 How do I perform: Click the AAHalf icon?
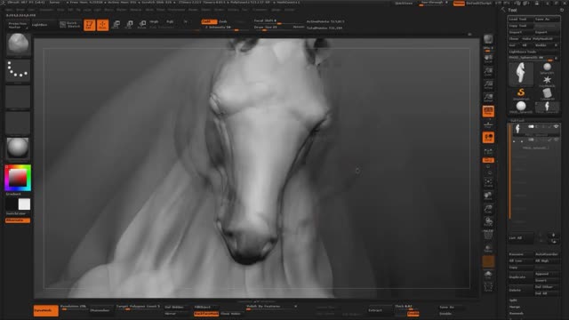tap(488, 98)
